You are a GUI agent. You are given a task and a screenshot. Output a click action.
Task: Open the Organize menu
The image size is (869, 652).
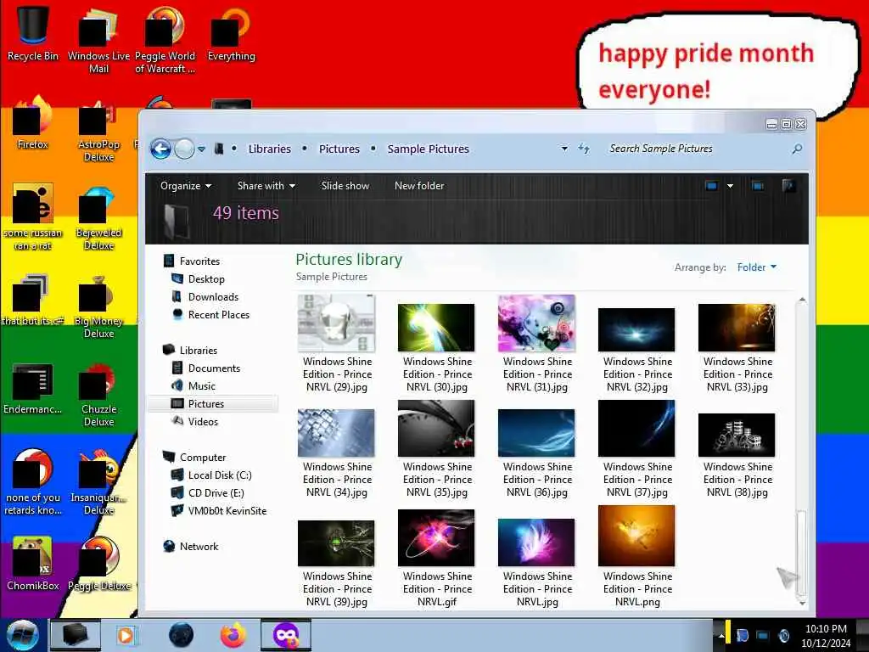tap(186, 186)
